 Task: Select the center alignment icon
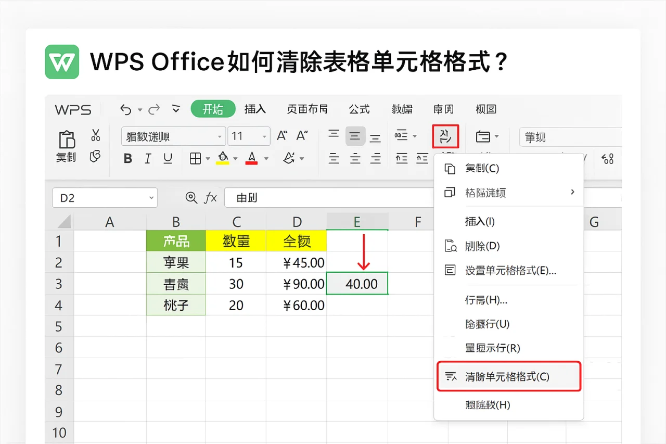click(x=355, y=136)
